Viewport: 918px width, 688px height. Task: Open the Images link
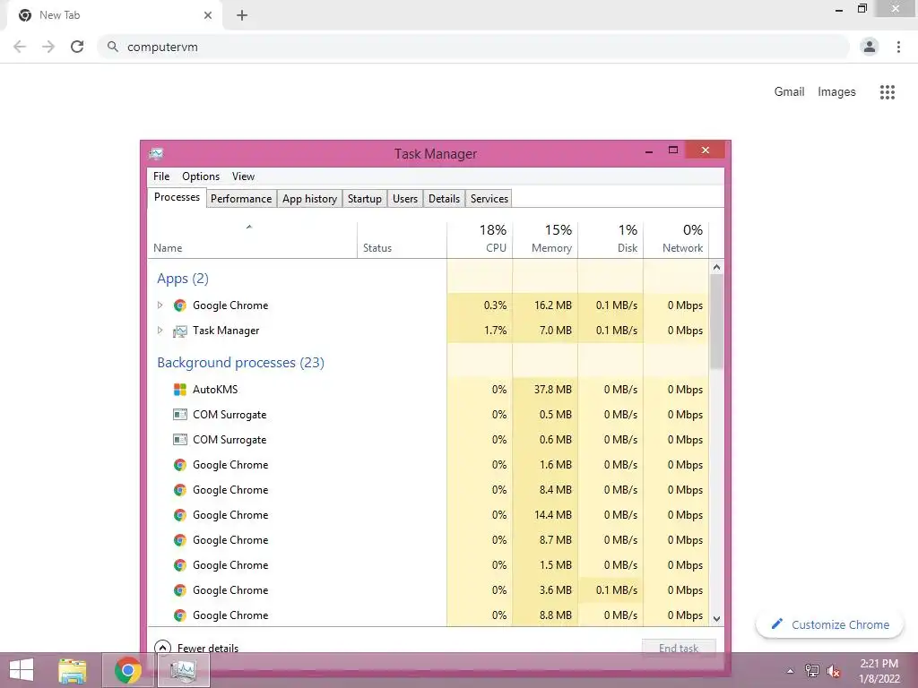pos(836,92)
